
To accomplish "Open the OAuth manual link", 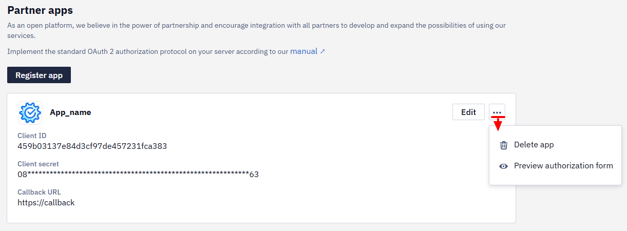I will click(x=308, y=51).
